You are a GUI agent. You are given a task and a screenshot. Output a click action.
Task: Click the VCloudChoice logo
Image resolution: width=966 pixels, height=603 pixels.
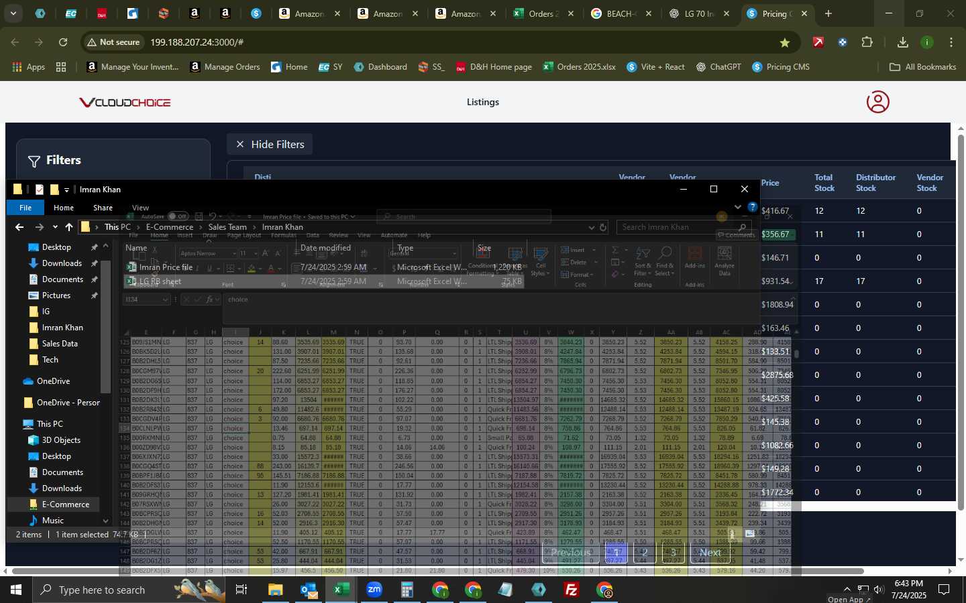coord(125,103)
